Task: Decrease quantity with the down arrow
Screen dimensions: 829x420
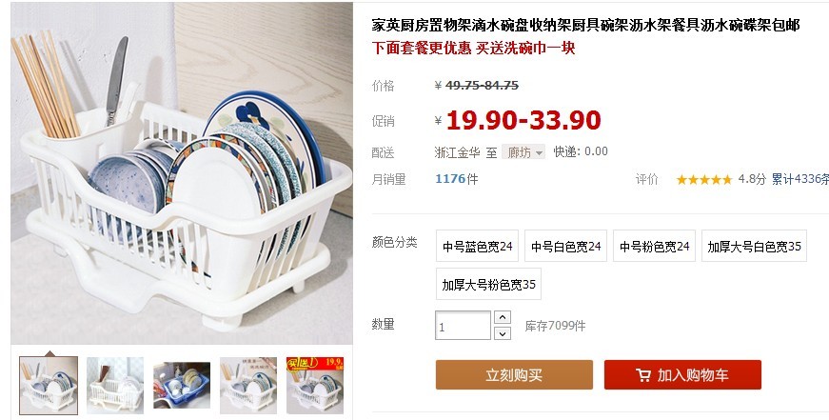Action: [503, 333]
